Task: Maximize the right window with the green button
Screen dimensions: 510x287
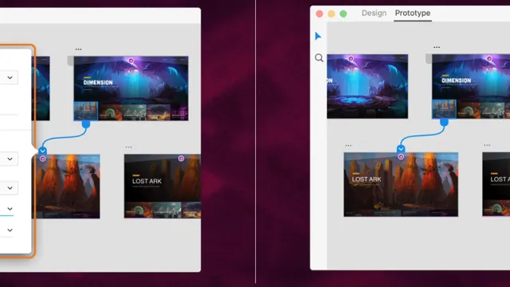Action: coord(343,14)
